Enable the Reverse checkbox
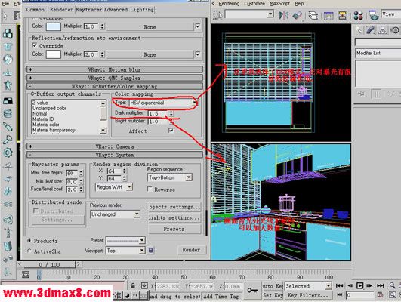 [x=150, y=190]
